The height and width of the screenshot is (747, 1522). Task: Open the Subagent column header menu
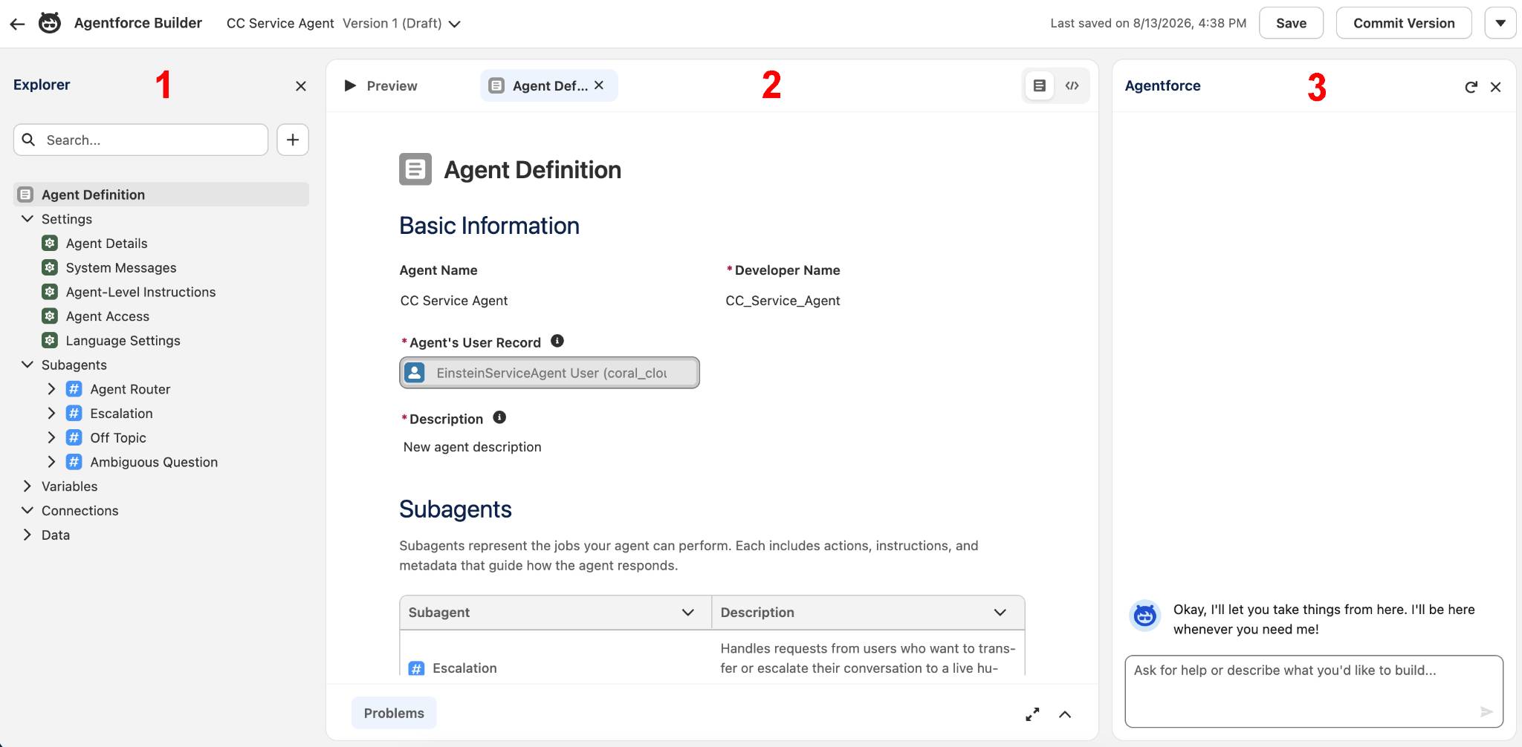click(x=688, y=613)
